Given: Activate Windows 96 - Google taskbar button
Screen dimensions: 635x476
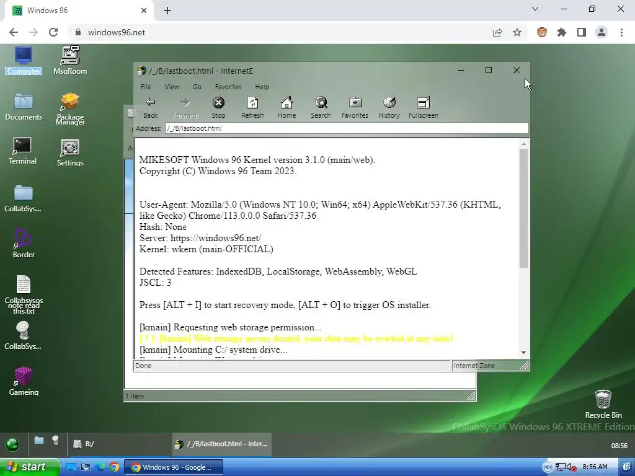Looking at the screenshot, I should click(x=174, y=467).
